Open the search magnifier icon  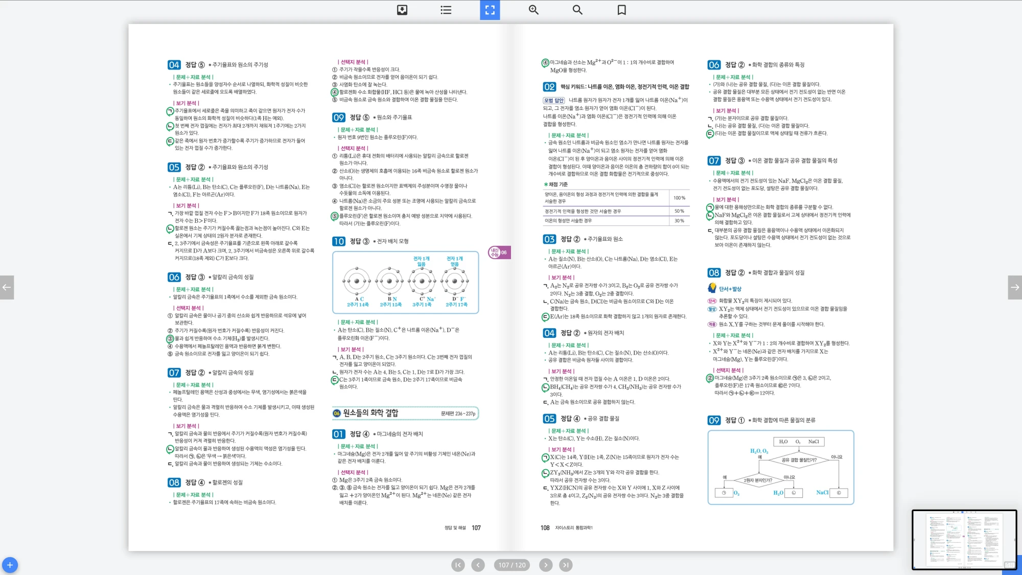click(x=577, y=10)
